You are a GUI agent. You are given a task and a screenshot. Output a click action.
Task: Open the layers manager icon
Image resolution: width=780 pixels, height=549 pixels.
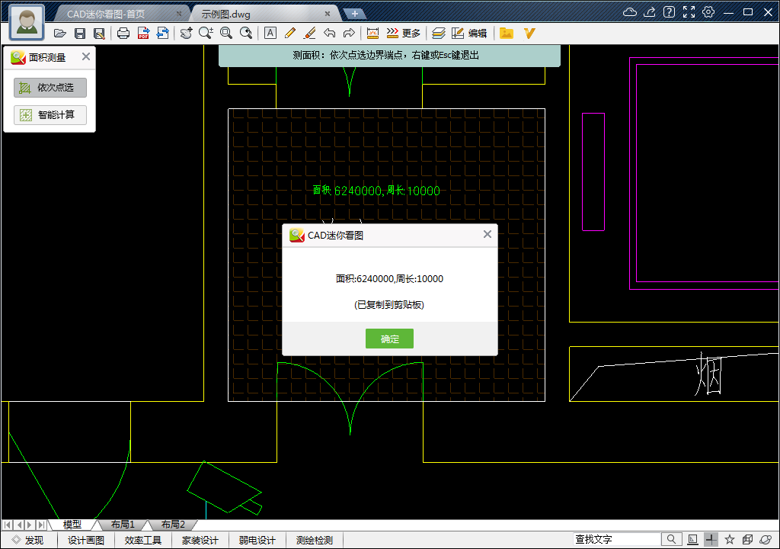(438, 33)
